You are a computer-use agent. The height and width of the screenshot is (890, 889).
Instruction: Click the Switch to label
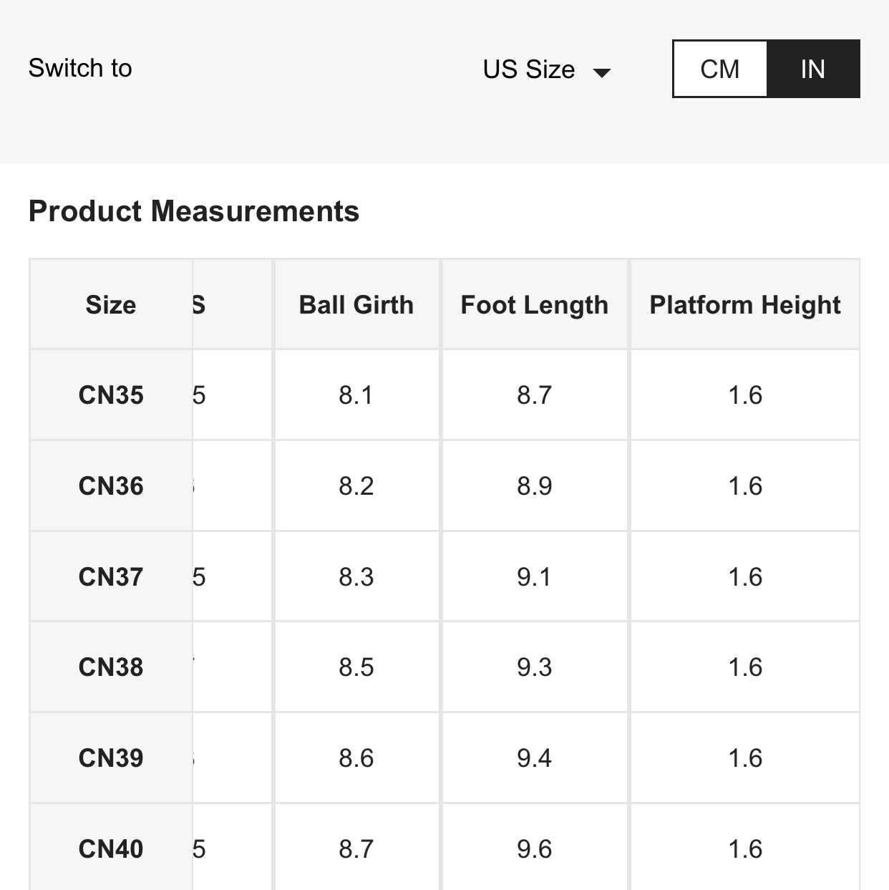(x=79, y=68)
